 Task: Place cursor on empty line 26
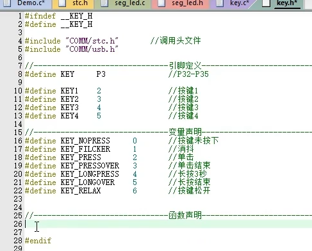click(168, 224)
